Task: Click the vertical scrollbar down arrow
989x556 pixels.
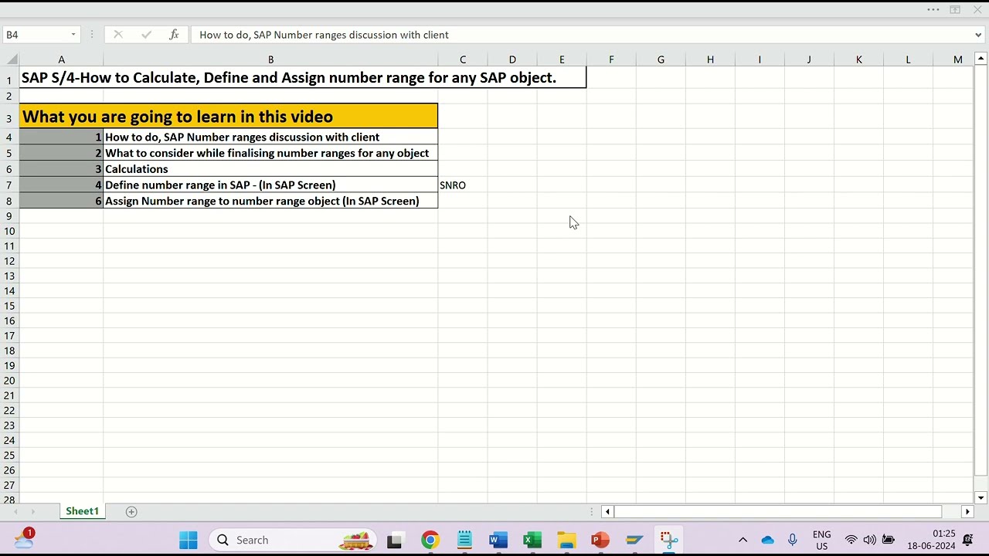Action: point(981,498)
